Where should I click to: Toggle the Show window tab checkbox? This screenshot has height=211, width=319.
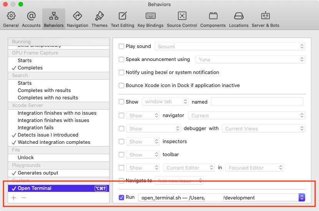pyautogui.click(x=121, y=102)
